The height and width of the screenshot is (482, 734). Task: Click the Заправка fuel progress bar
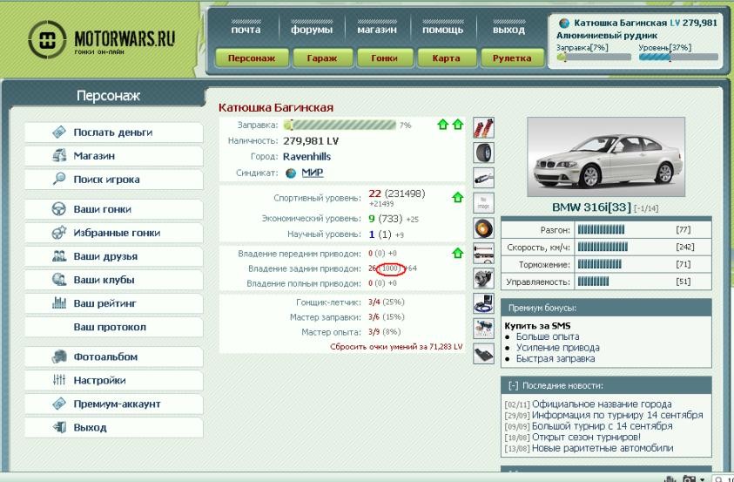click(x=340, y=125)
